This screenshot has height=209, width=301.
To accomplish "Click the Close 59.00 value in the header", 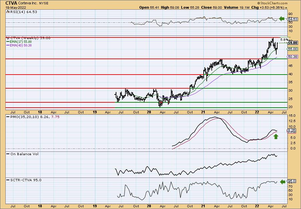I will 211,7.
